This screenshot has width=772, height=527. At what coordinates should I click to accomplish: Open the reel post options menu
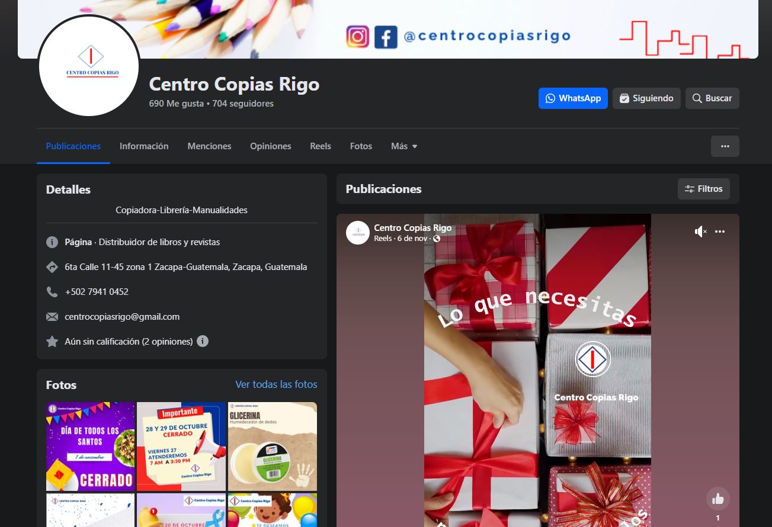pos(720,232)
